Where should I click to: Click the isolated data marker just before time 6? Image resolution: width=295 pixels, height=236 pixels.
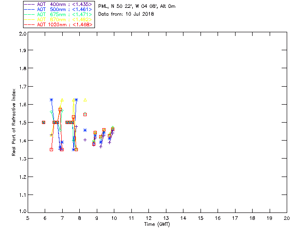(x=43, y=122)
